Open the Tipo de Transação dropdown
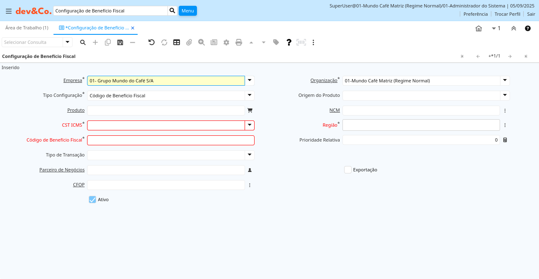The width and height of the screenshot is (539, 279). [250, 155]
